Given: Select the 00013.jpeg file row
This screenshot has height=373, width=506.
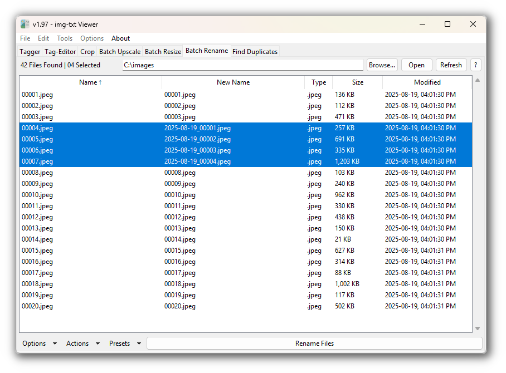Looking at the screenshot, I should (x=246, y=228).
